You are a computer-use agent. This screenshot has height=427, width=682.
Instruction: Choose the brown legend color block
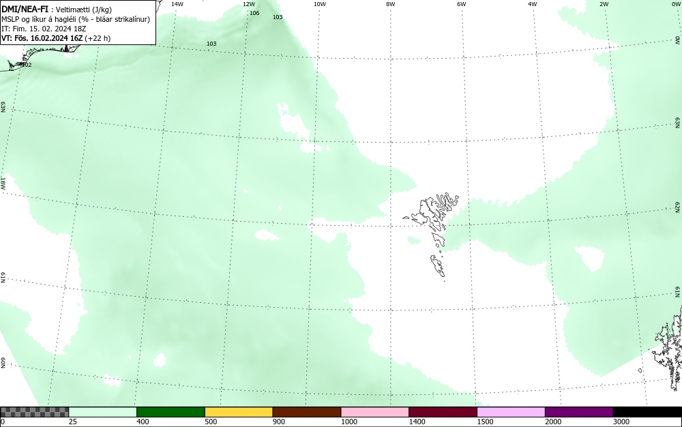coord(307,412)
